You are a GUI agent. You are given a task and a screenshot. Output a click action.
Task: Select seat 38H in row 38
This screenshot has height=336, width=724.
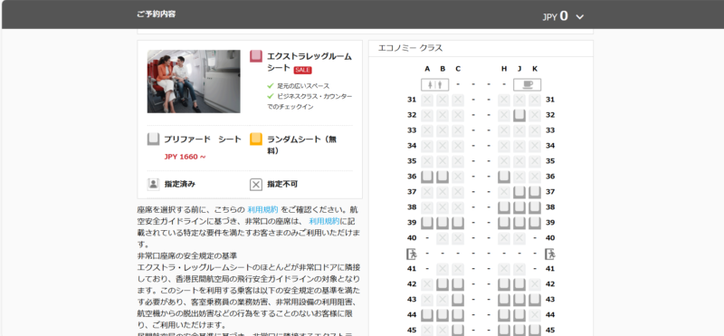[504, 207]
